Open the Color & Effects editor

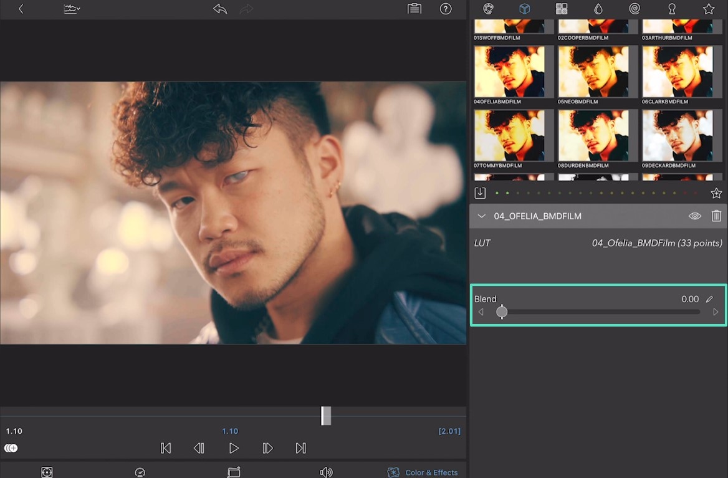[423, 472]
